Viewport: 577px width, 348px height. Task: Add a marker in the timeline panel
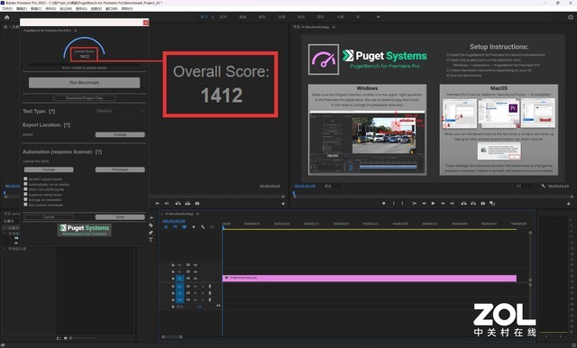tap(194, 227)
